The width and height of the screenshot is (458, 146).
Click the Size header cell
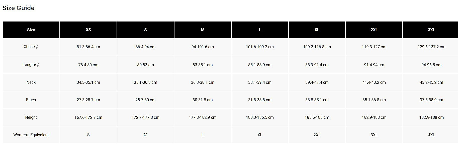pos(31,30)
